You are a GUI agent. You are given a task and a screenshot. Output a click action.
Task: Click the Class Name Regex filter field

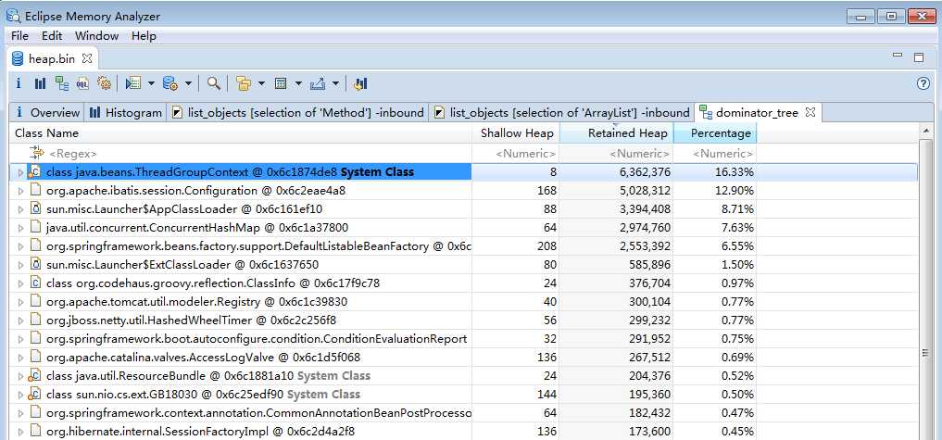(240, 153)
